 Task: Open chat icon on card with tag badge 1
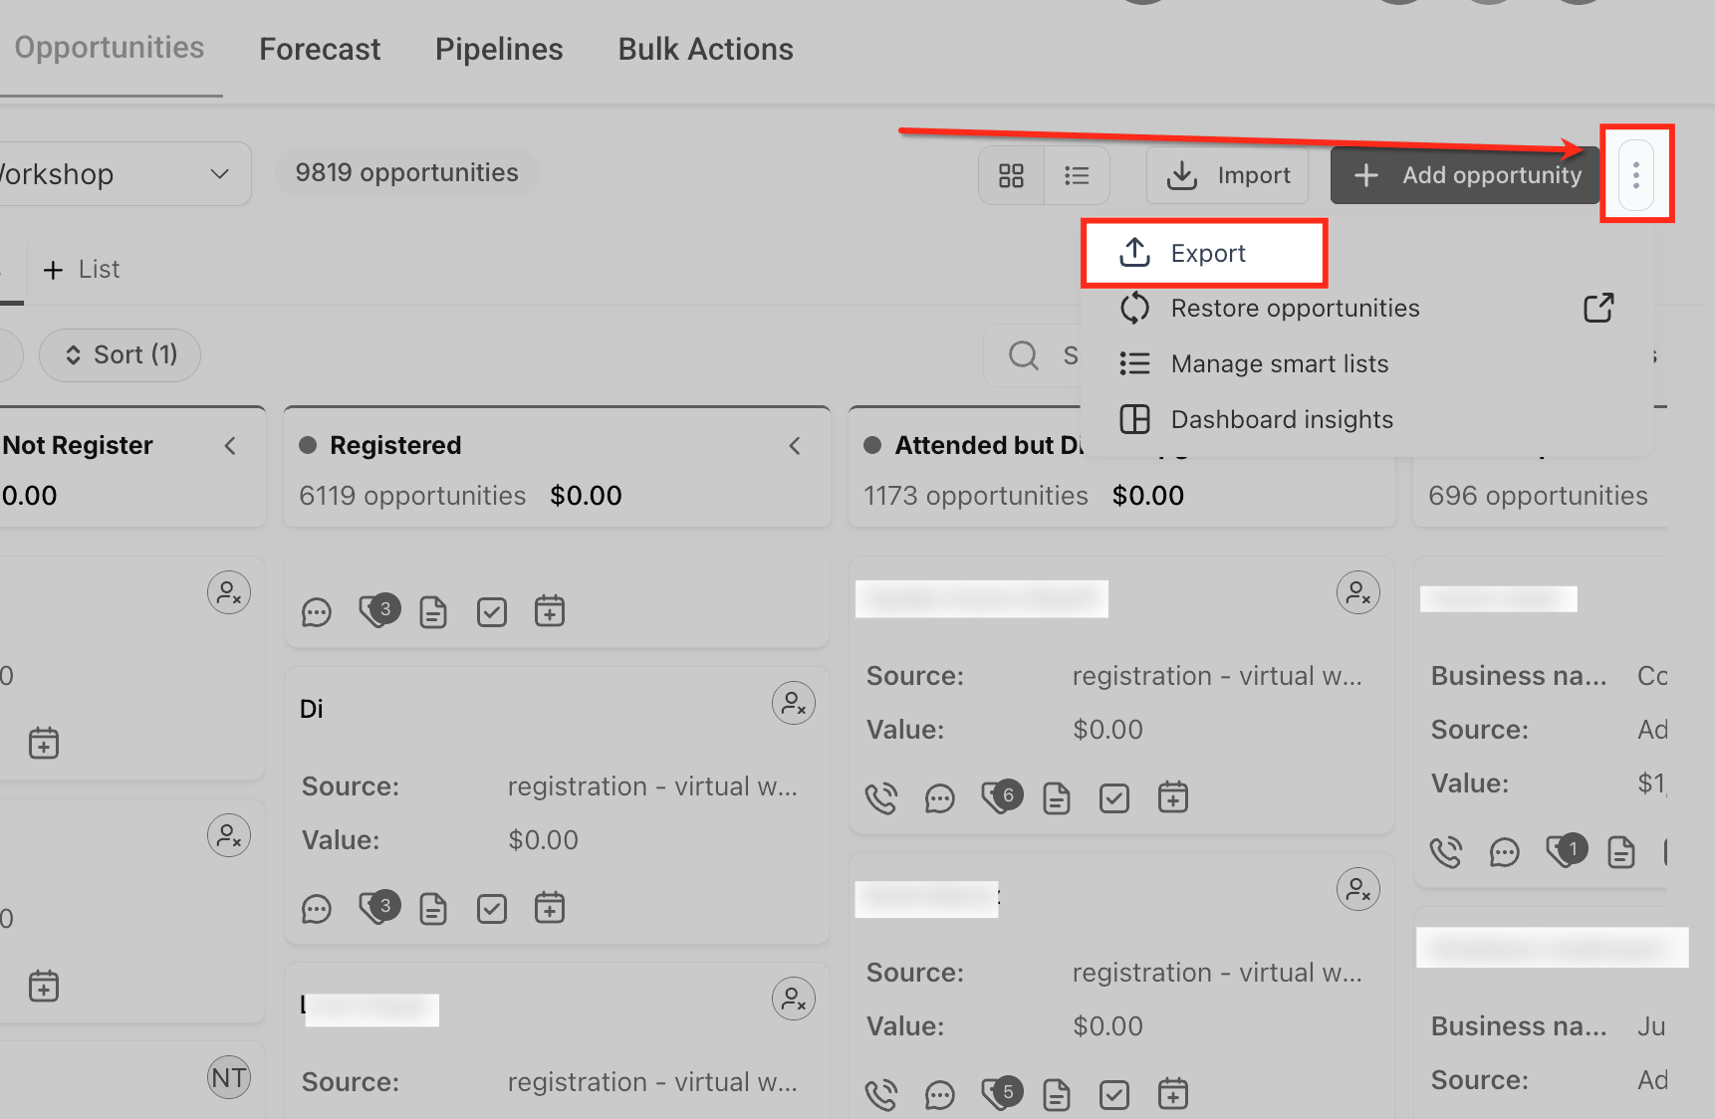click(1505, 852)
